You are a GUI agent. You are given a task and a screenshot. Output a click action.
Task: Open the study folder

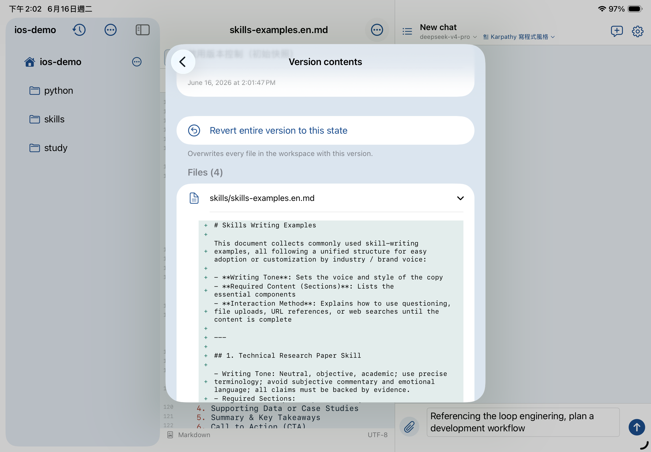[x=49, y=148]
